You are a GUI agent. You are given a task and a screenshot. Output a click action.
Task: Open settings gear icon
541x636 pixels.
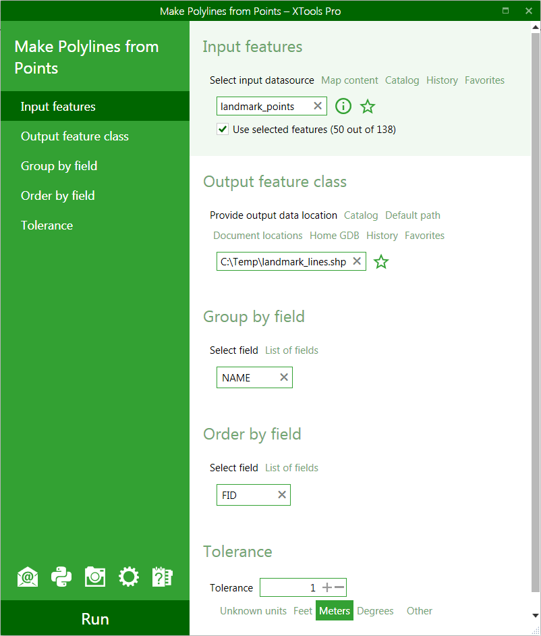pos(128,577)
